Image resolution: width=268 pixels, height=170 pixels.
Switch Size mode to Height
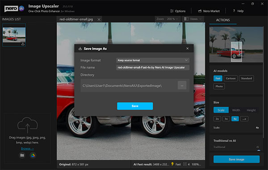click(x=251, y=110)
